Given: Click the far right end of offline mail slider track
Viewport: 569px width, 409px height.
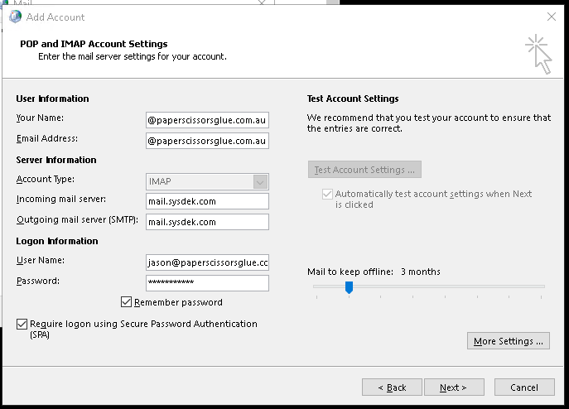Looking at the screenshot, I should point(543,286).
